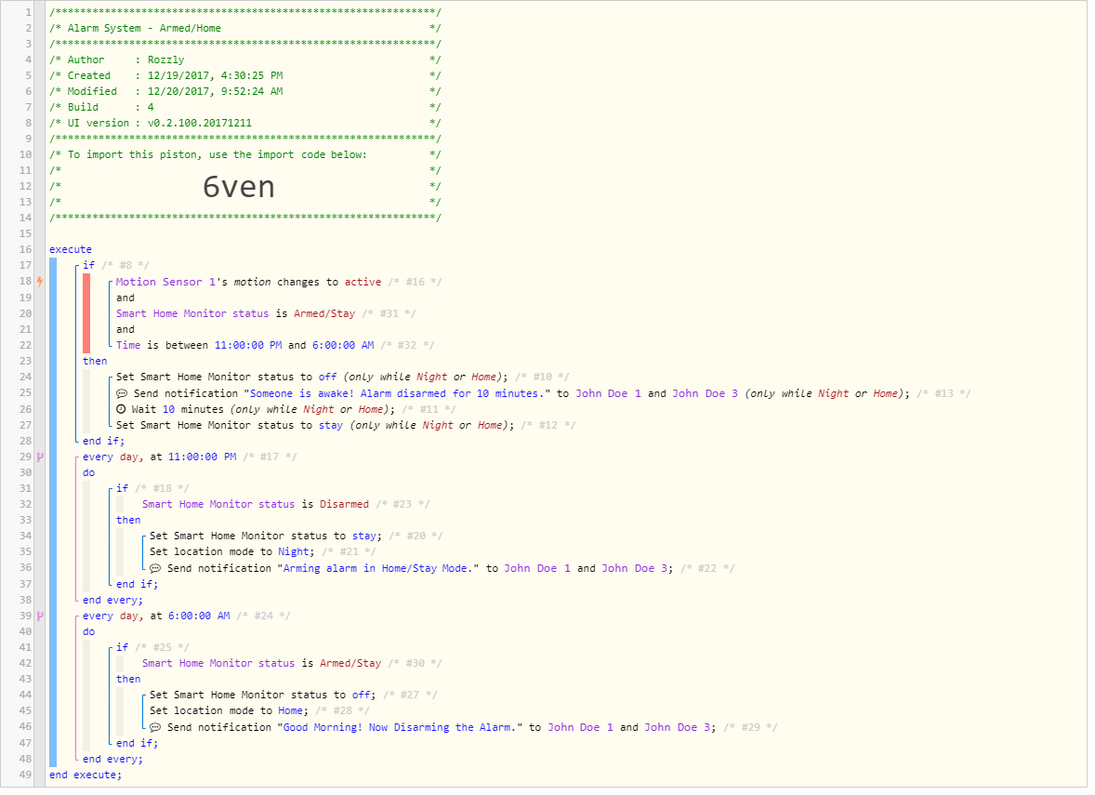Click "end if;" on line 47
1095x795 pixels.
[137, 743]
